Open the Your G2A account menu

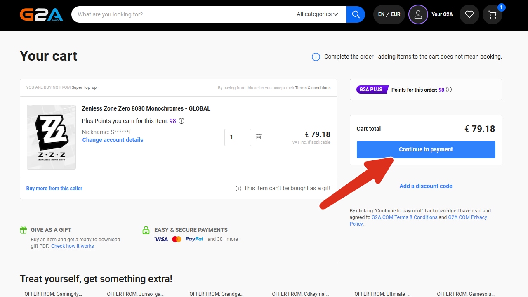pyautogui.click(x=442, y=14)
